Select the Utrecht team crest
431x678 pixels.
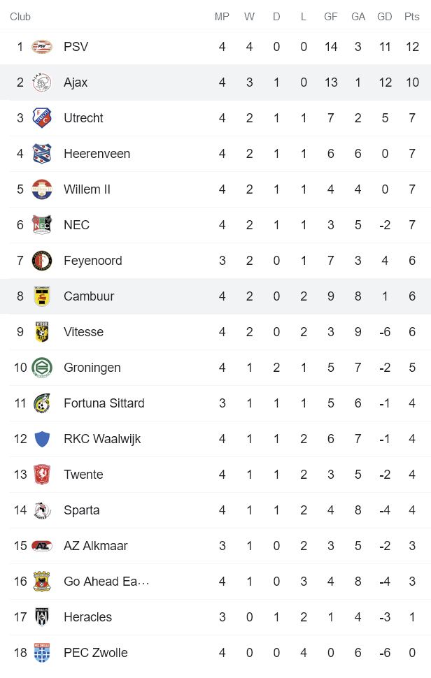coord(42,118)
